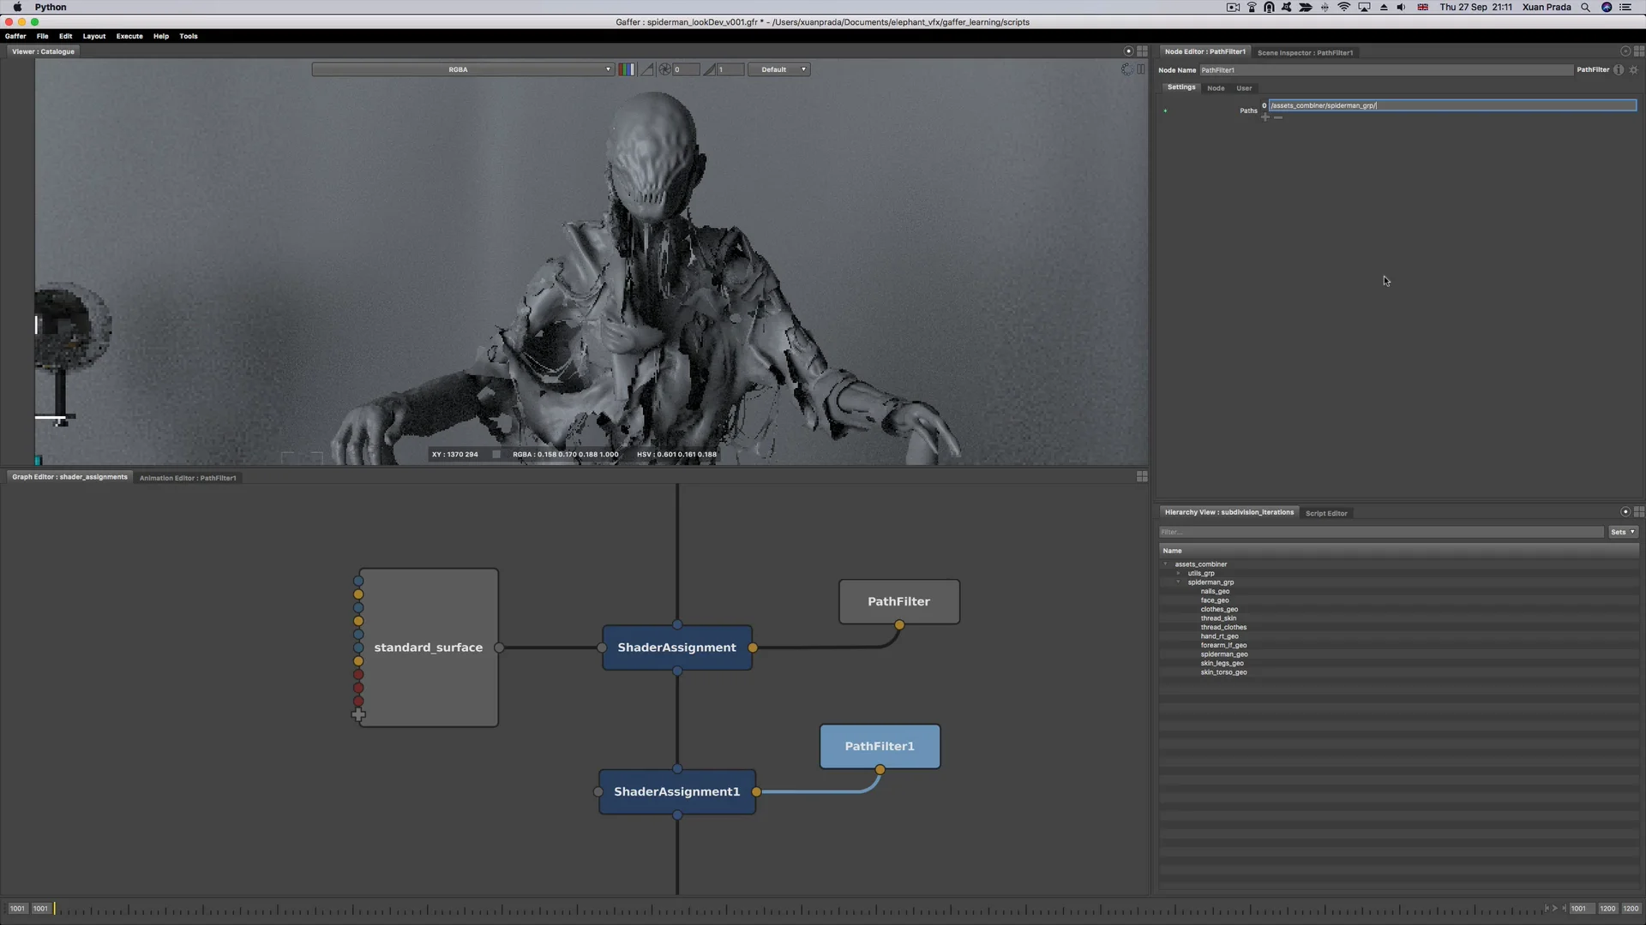Viewport: 1646px width, 925px height.
Task: Collapse the spiderman_grp tree item
Action: [1179, 582]
